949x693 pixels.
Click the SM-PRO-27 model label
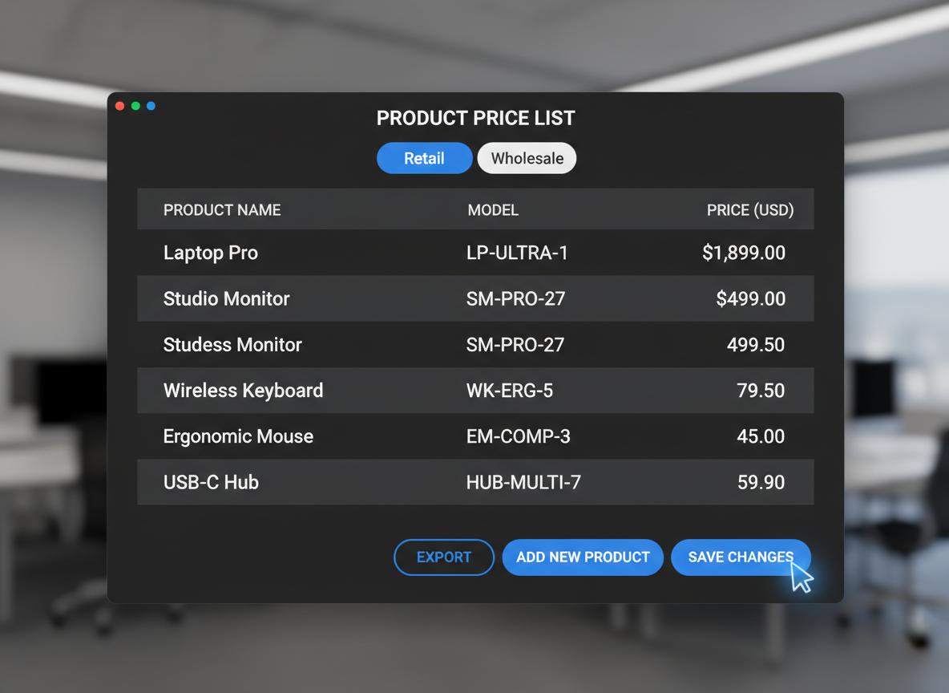[516, 298]
